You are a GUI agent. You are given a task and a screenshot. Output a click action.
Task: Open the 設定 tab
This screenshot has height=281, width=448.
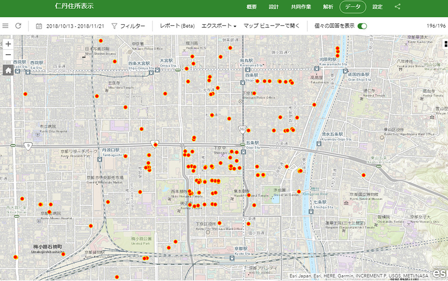(378, 7)
